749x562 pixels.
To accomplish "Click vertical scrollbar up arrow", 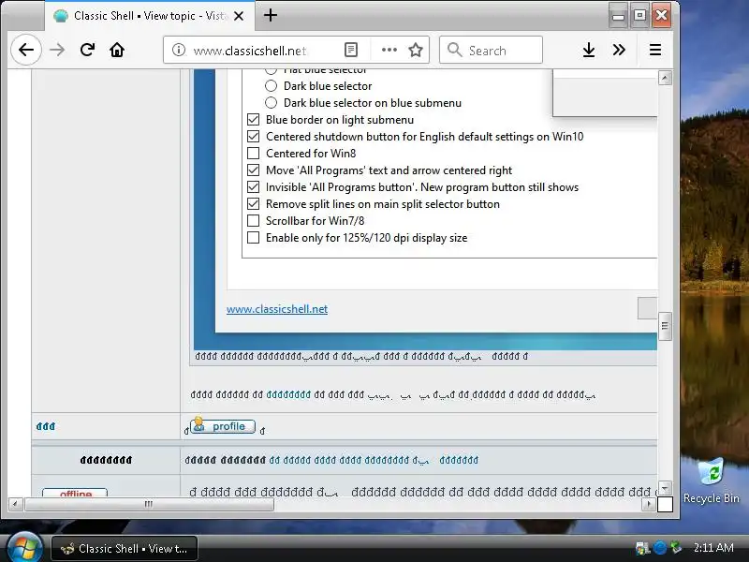I will tap(665, 78).
